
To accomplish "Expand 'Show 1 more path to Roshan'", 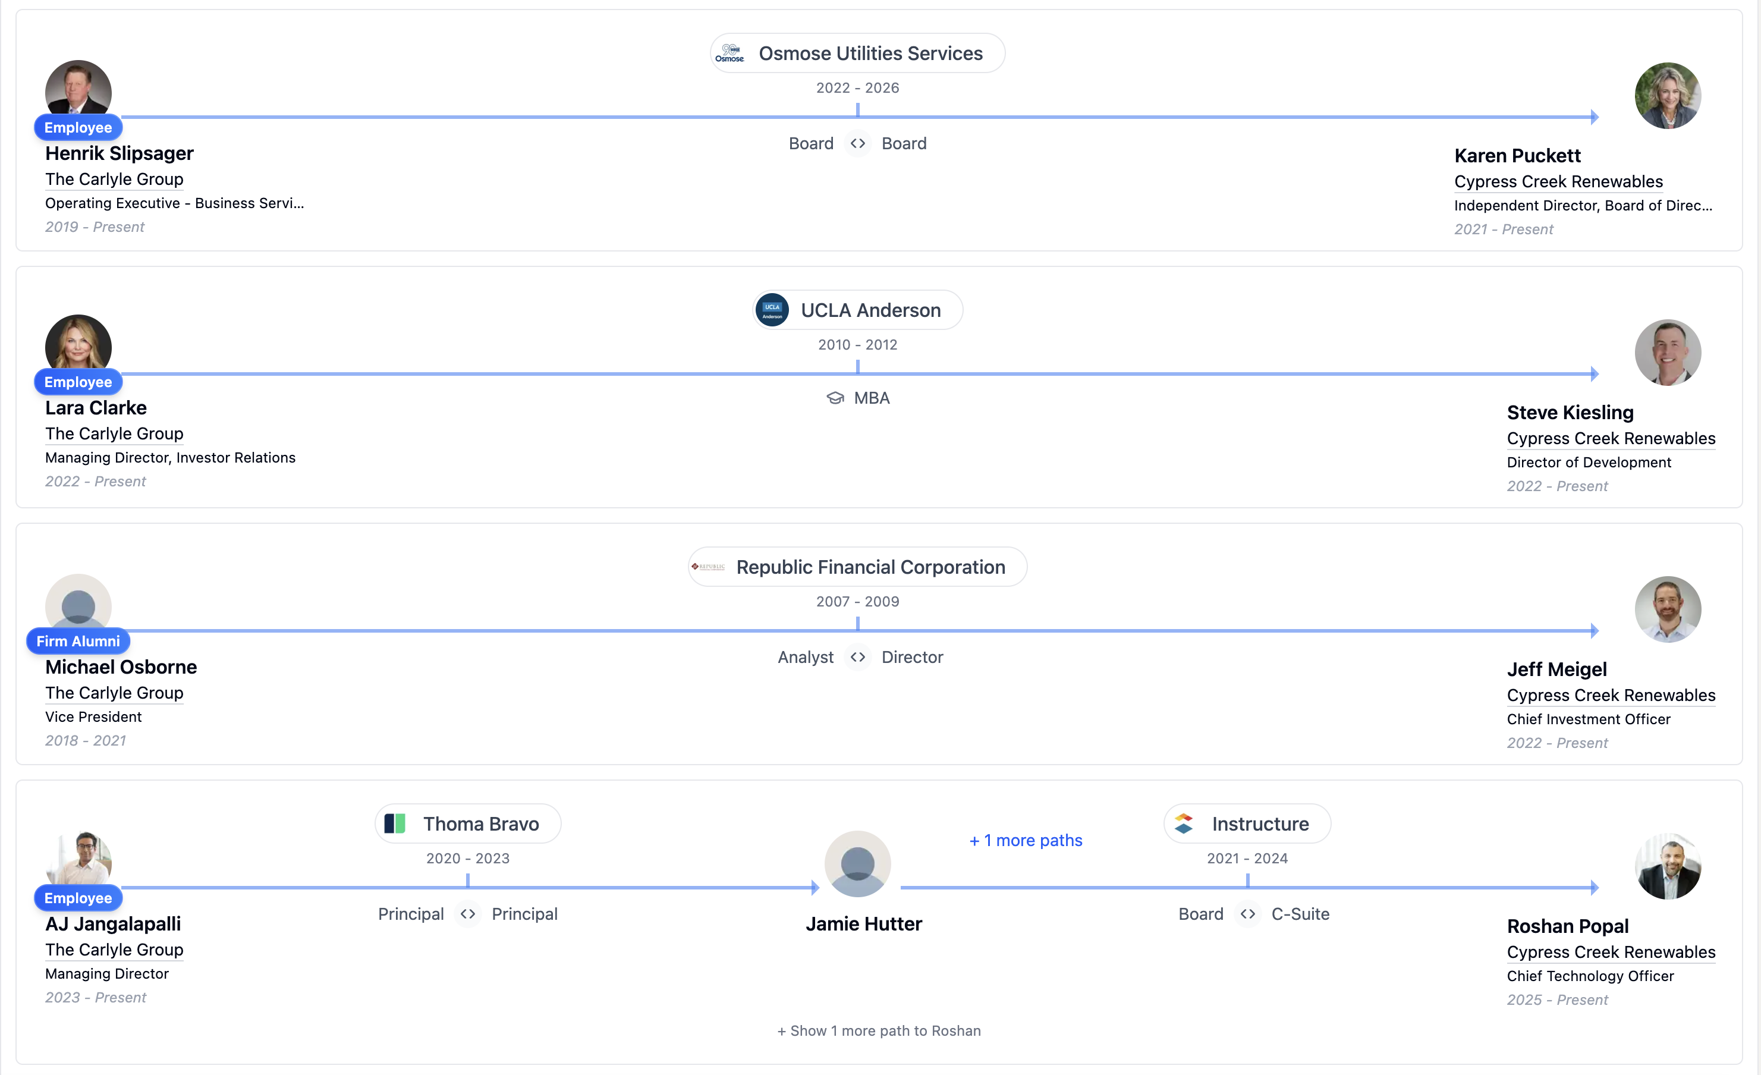I will (x=879, y=1030).
